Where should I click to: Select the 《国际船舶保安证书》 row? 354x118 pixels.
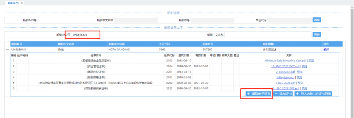[x=175, y=88]
